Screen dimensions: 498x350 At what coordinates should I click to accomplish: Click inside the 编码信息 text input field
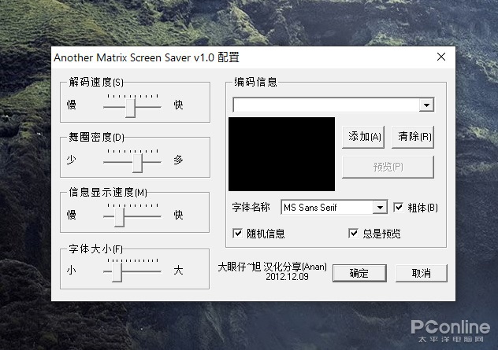tap(326, 105)
